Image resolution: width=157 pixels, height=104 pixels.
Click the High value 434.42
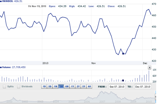pyautogui.click(x=82, y=6)
